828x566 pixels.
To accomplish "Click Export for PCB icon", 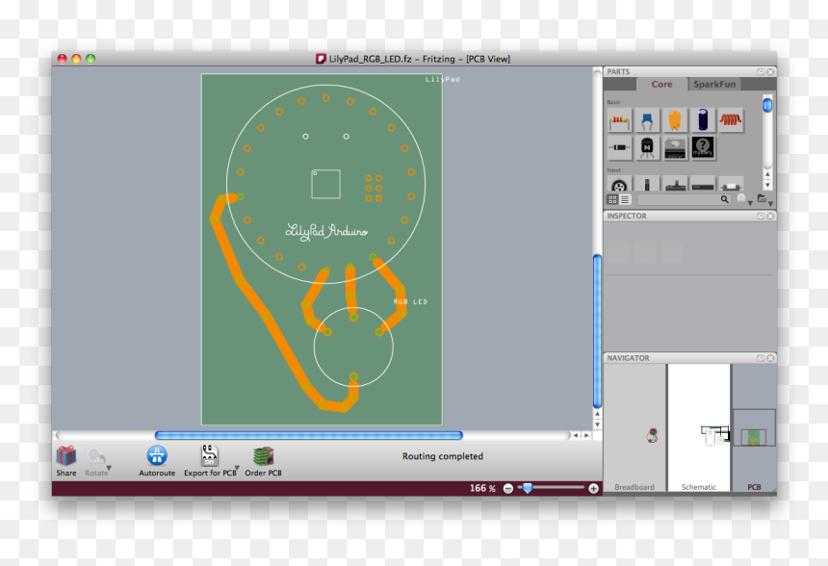I will (x=210, y=455).
